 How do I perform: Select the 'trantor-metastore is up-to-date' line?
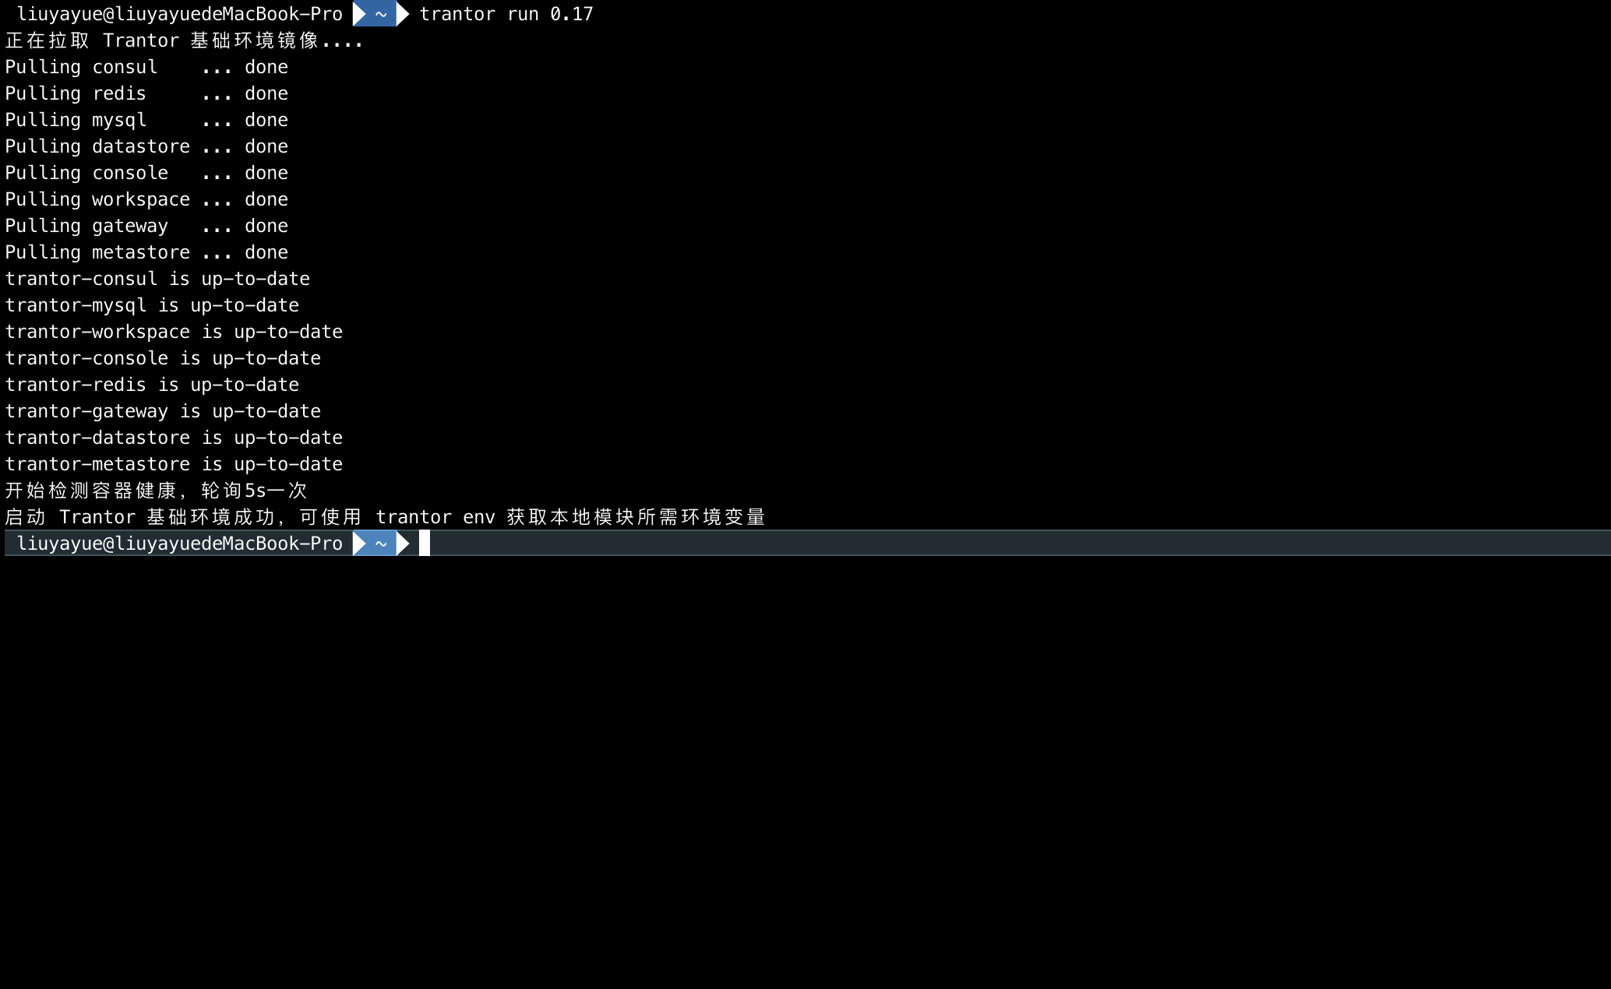(x=173, y=463)
